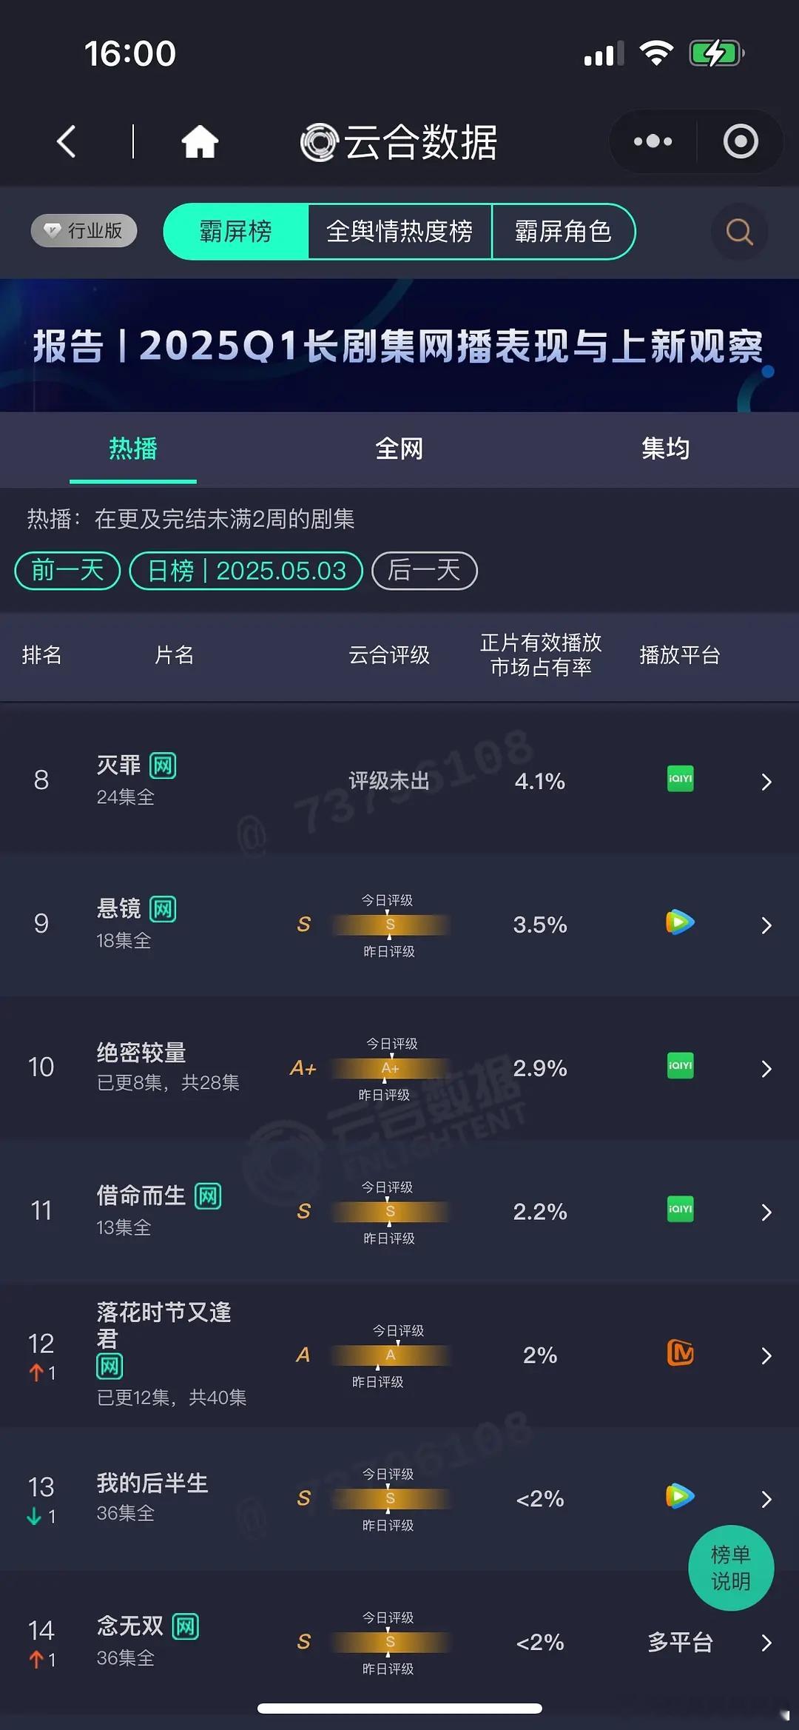Select the 霸屏榜 segment

tap(235, 232)
